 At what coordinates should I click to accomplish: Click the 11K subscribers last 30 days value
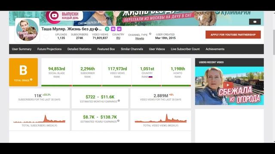point(38,96)
